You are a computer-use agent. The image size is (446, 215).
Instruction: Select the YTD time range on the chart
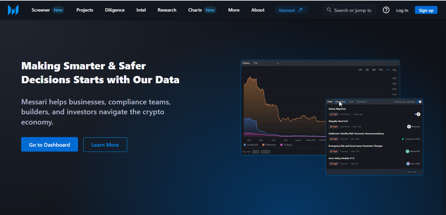point(381,70)
